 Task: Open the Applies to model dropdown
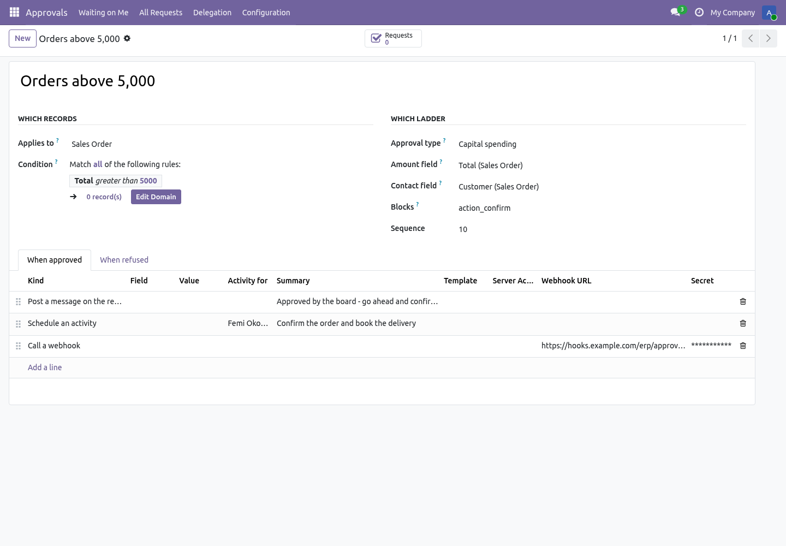click(221, 144)
